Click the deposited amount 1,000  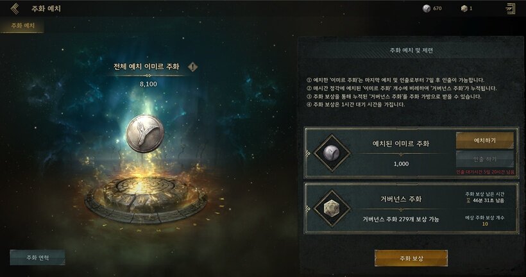click(x=401, y=164)
